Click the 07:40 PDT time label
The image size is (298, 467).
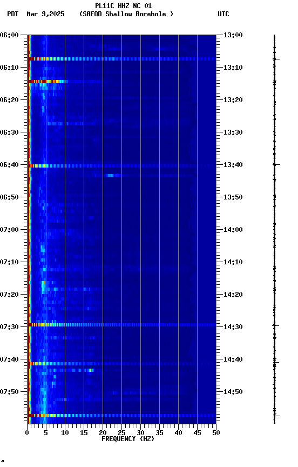click(x=9, y=359)
